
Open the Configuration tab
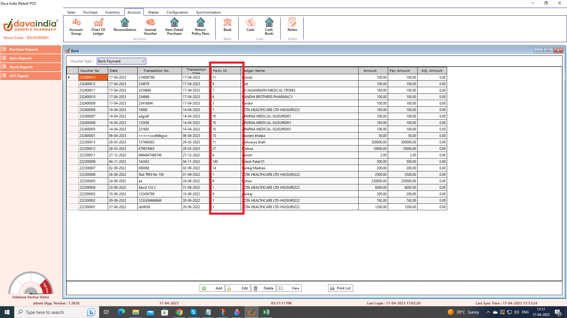(177, 12)
